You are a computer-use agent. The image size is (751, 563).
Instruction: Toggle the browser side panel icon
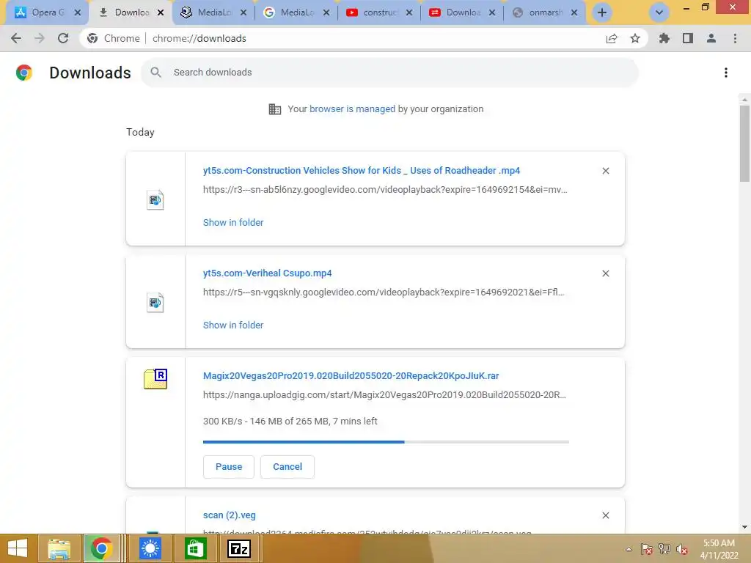click(x=688, y=38)
